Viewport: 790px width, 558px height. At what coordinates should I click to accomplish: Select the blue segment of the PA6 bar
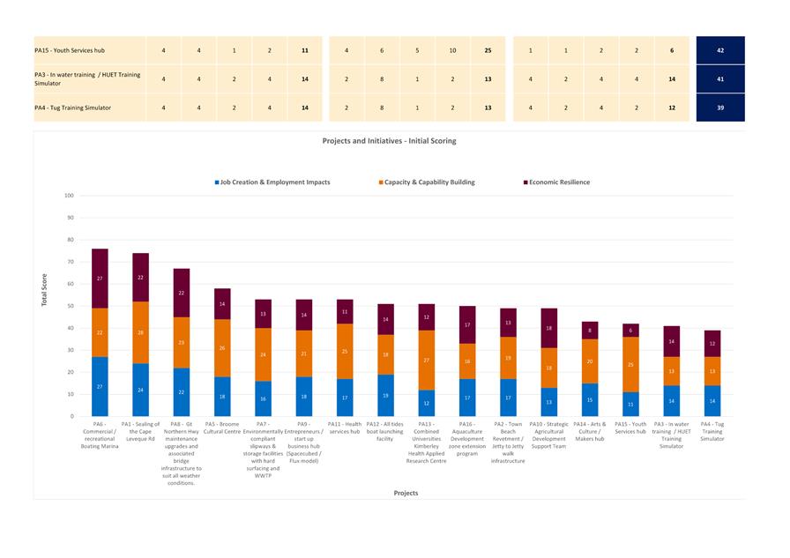pyautogui.click(x=100, y=386)
